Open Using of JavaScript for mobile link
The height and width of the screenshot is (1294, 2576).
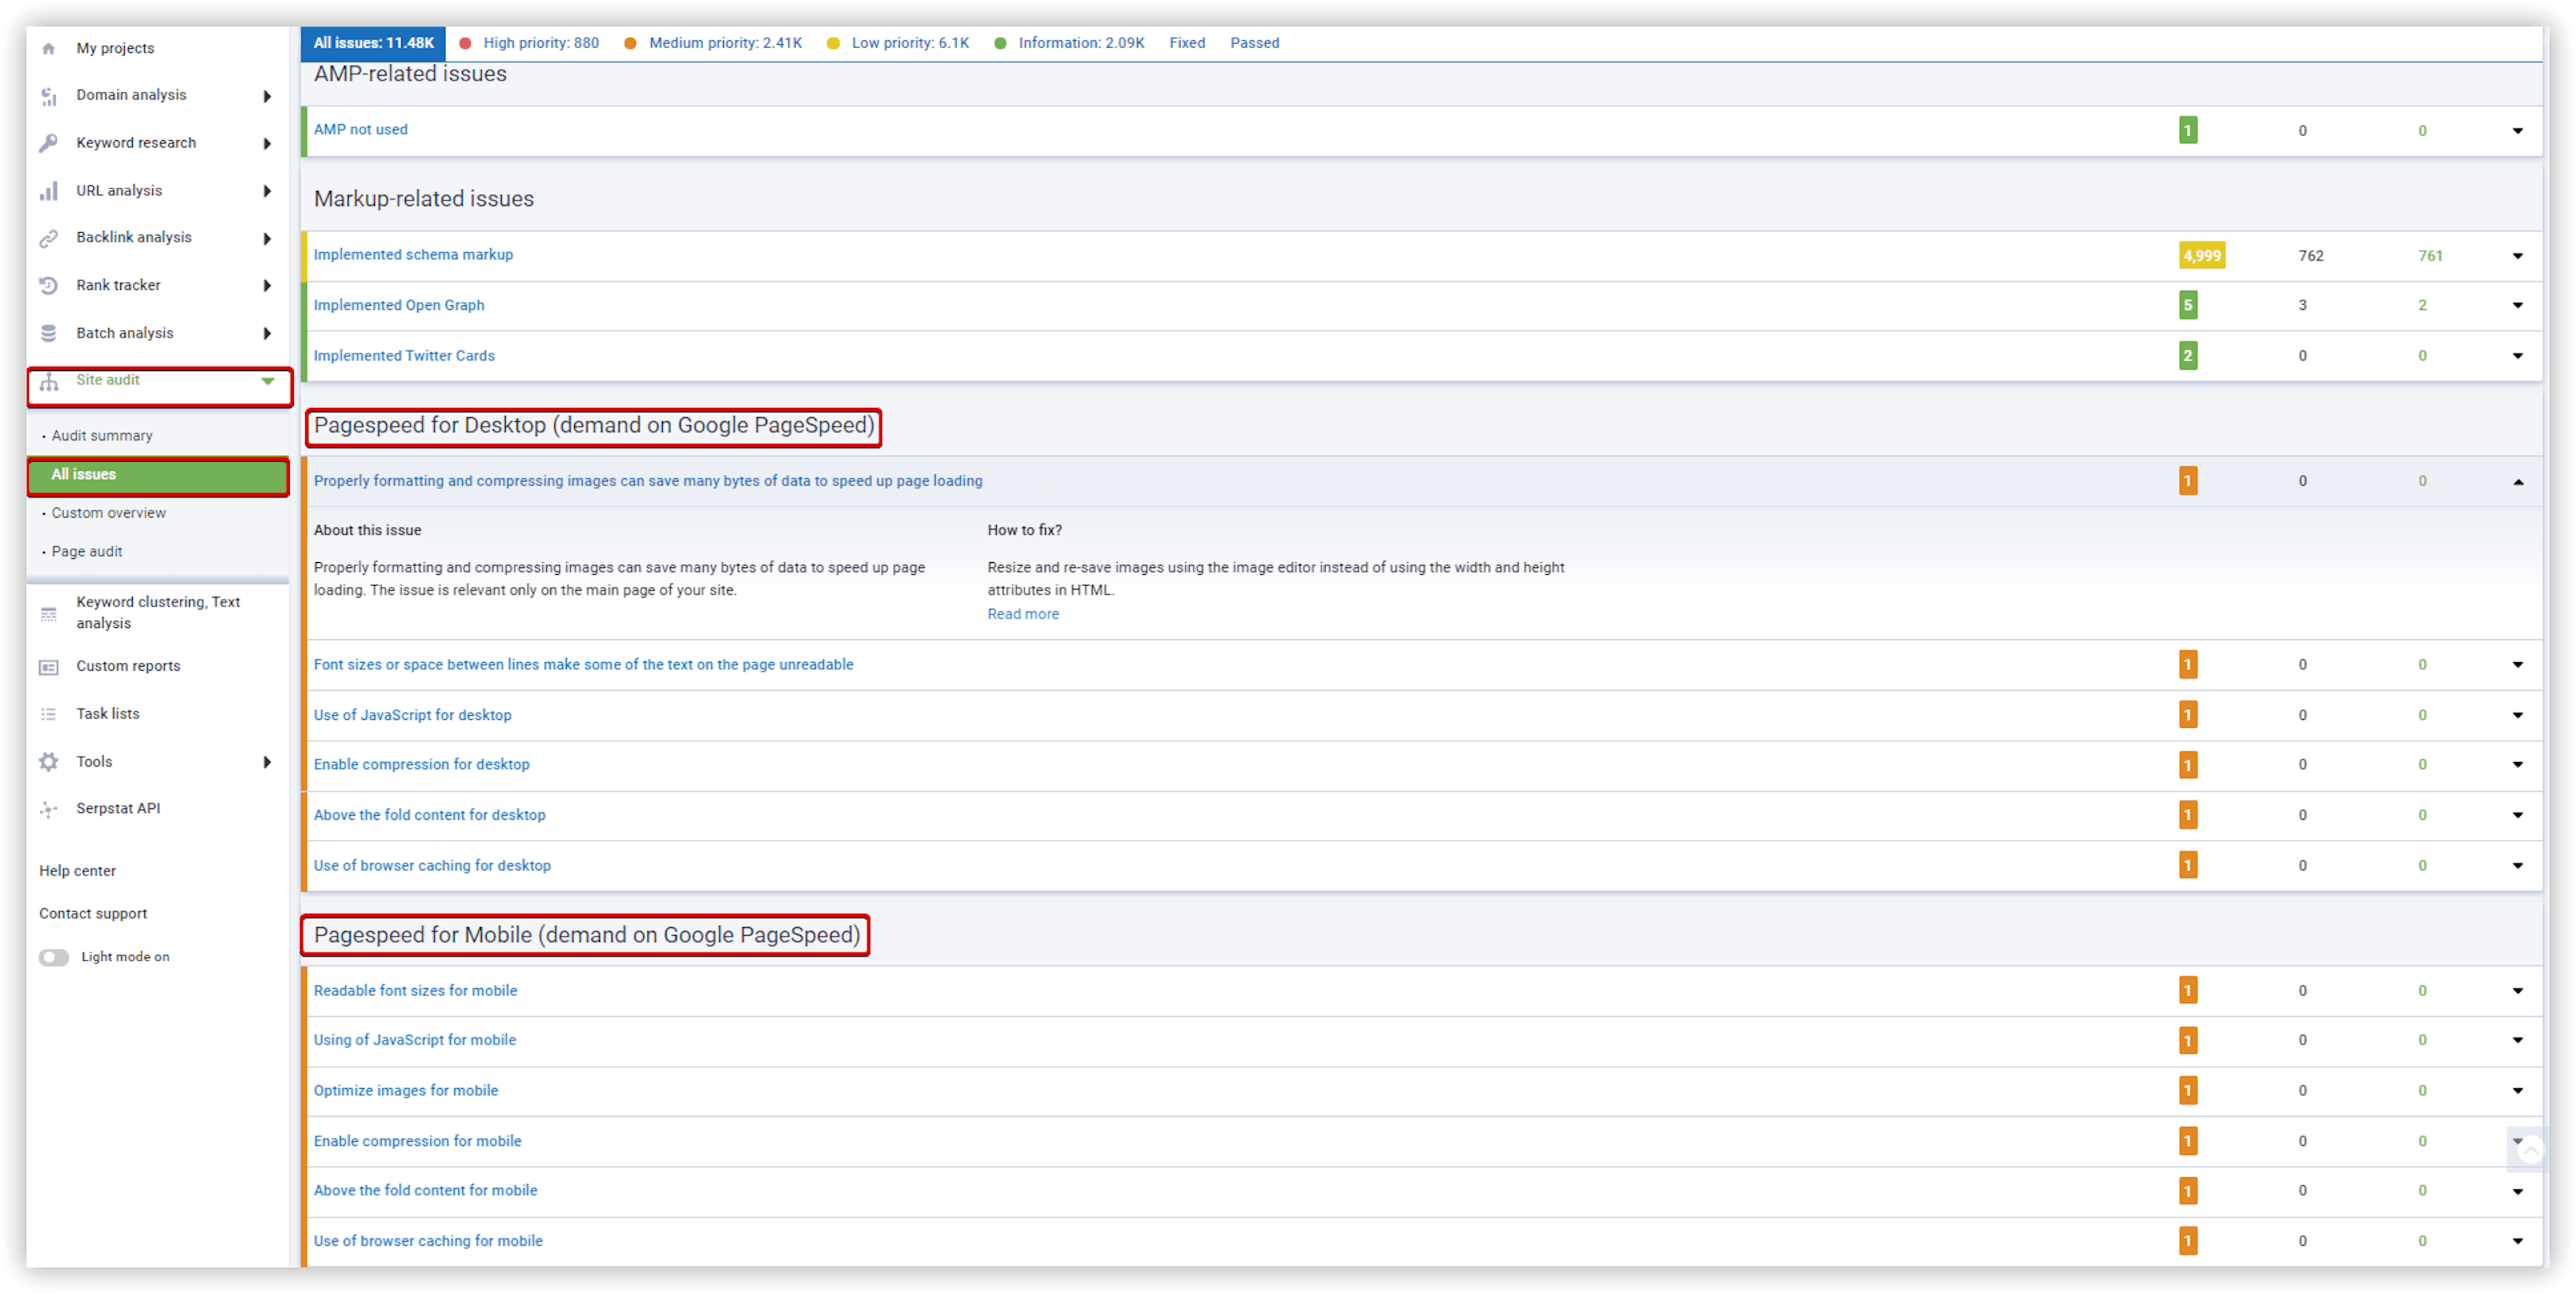pyautogui.click(x=415, y=1040)
